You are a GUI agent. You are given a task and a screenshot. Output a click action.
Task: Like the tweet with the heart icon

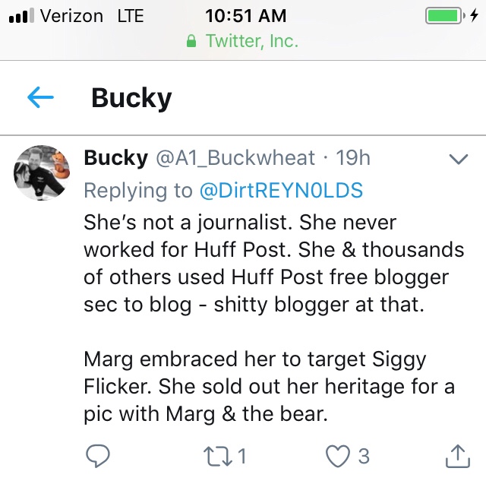335,456
